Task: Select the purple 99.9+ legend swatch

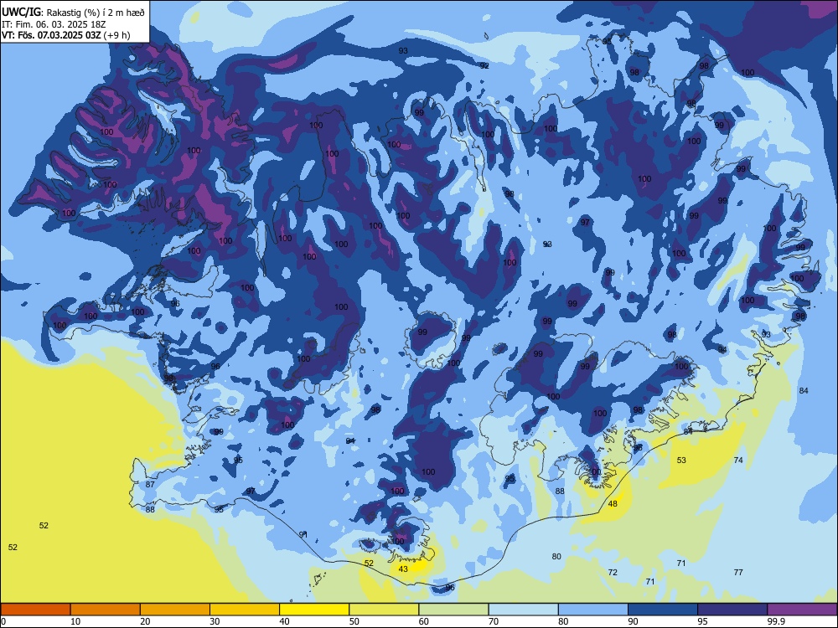Action: point(802,610)
